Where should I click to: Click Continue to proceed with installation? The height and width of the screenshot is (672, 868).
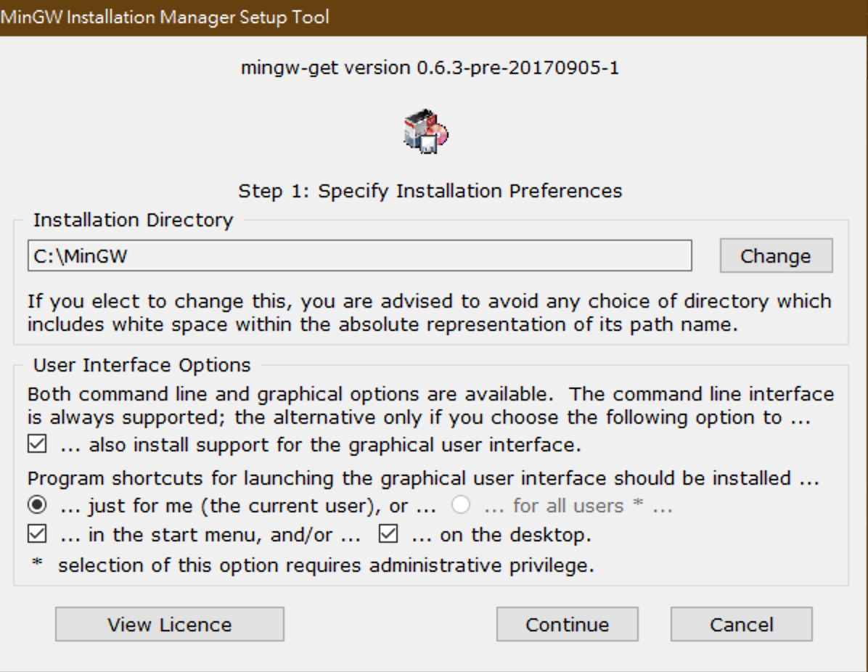click(567, 625)
